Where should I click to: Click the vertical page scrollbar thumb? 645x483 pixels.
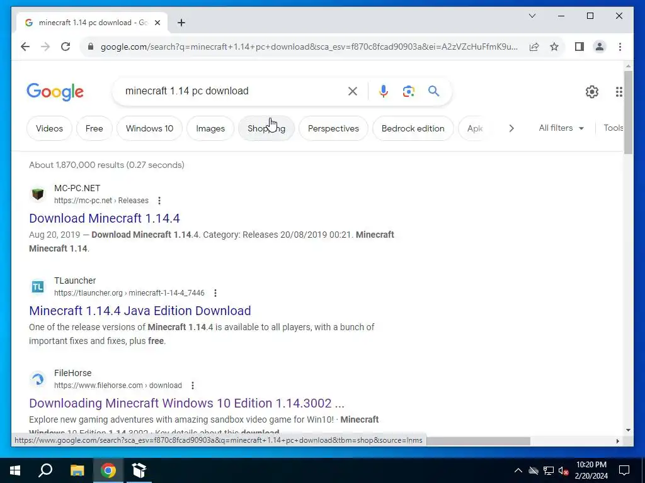pyautogui.click(x=628, y=112)
